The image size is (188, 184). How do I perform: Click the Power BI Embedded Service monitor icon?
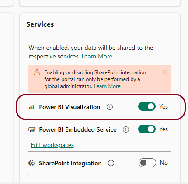(31, 129)
